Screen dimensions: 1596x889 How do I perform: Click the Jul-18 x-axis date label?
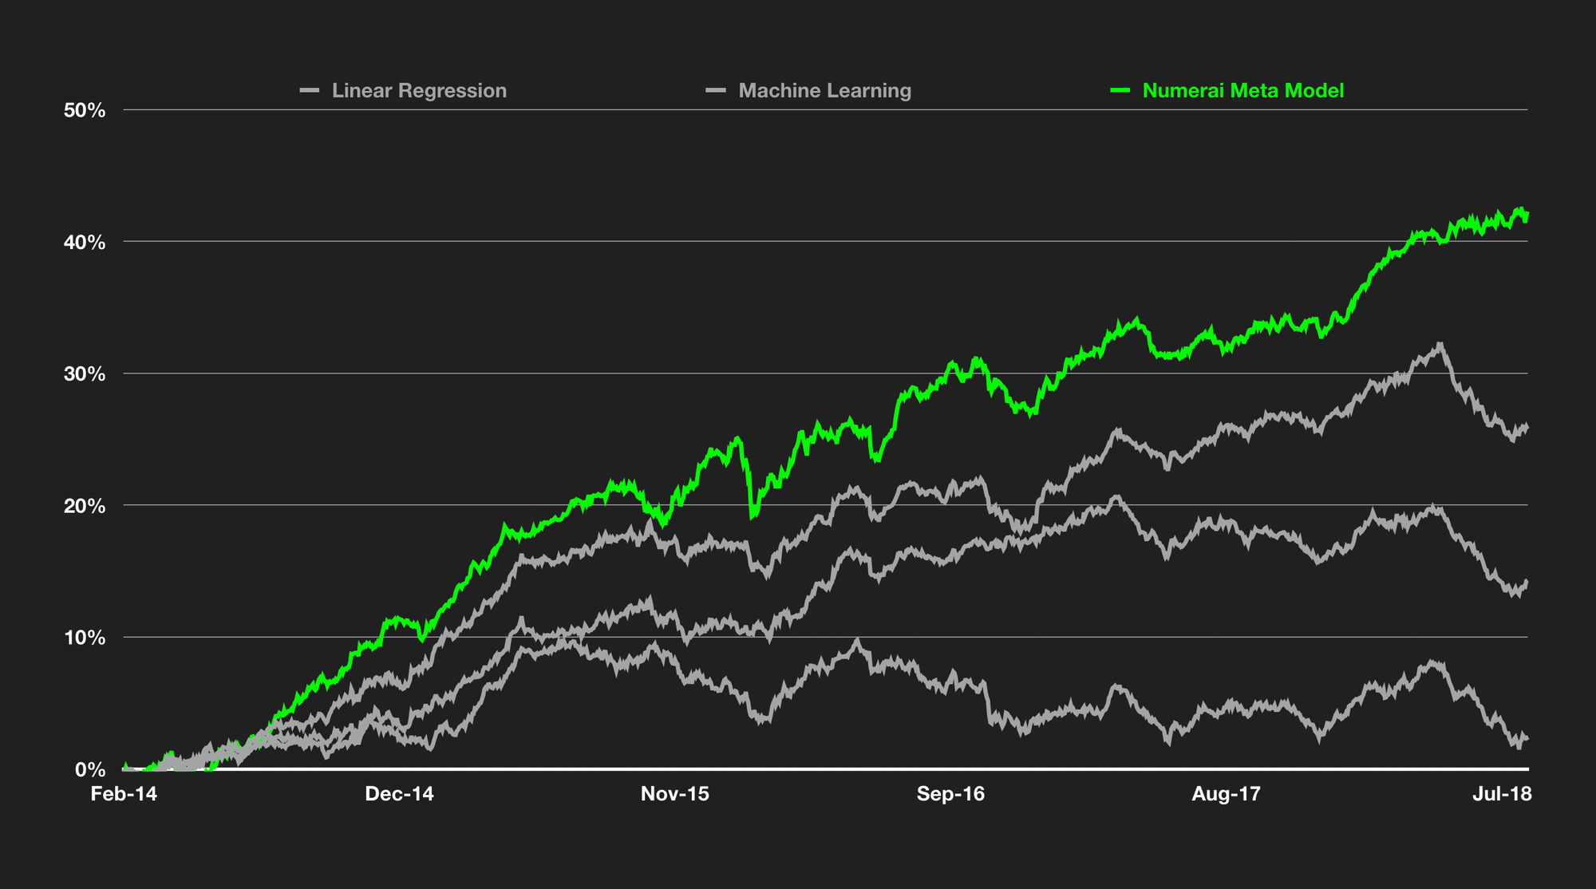point(1502,794)
